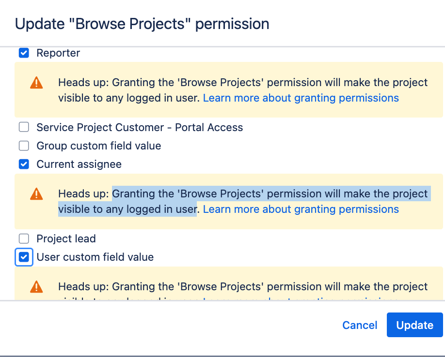Click the 'Project lead' label text

click(x=66, y=238)
